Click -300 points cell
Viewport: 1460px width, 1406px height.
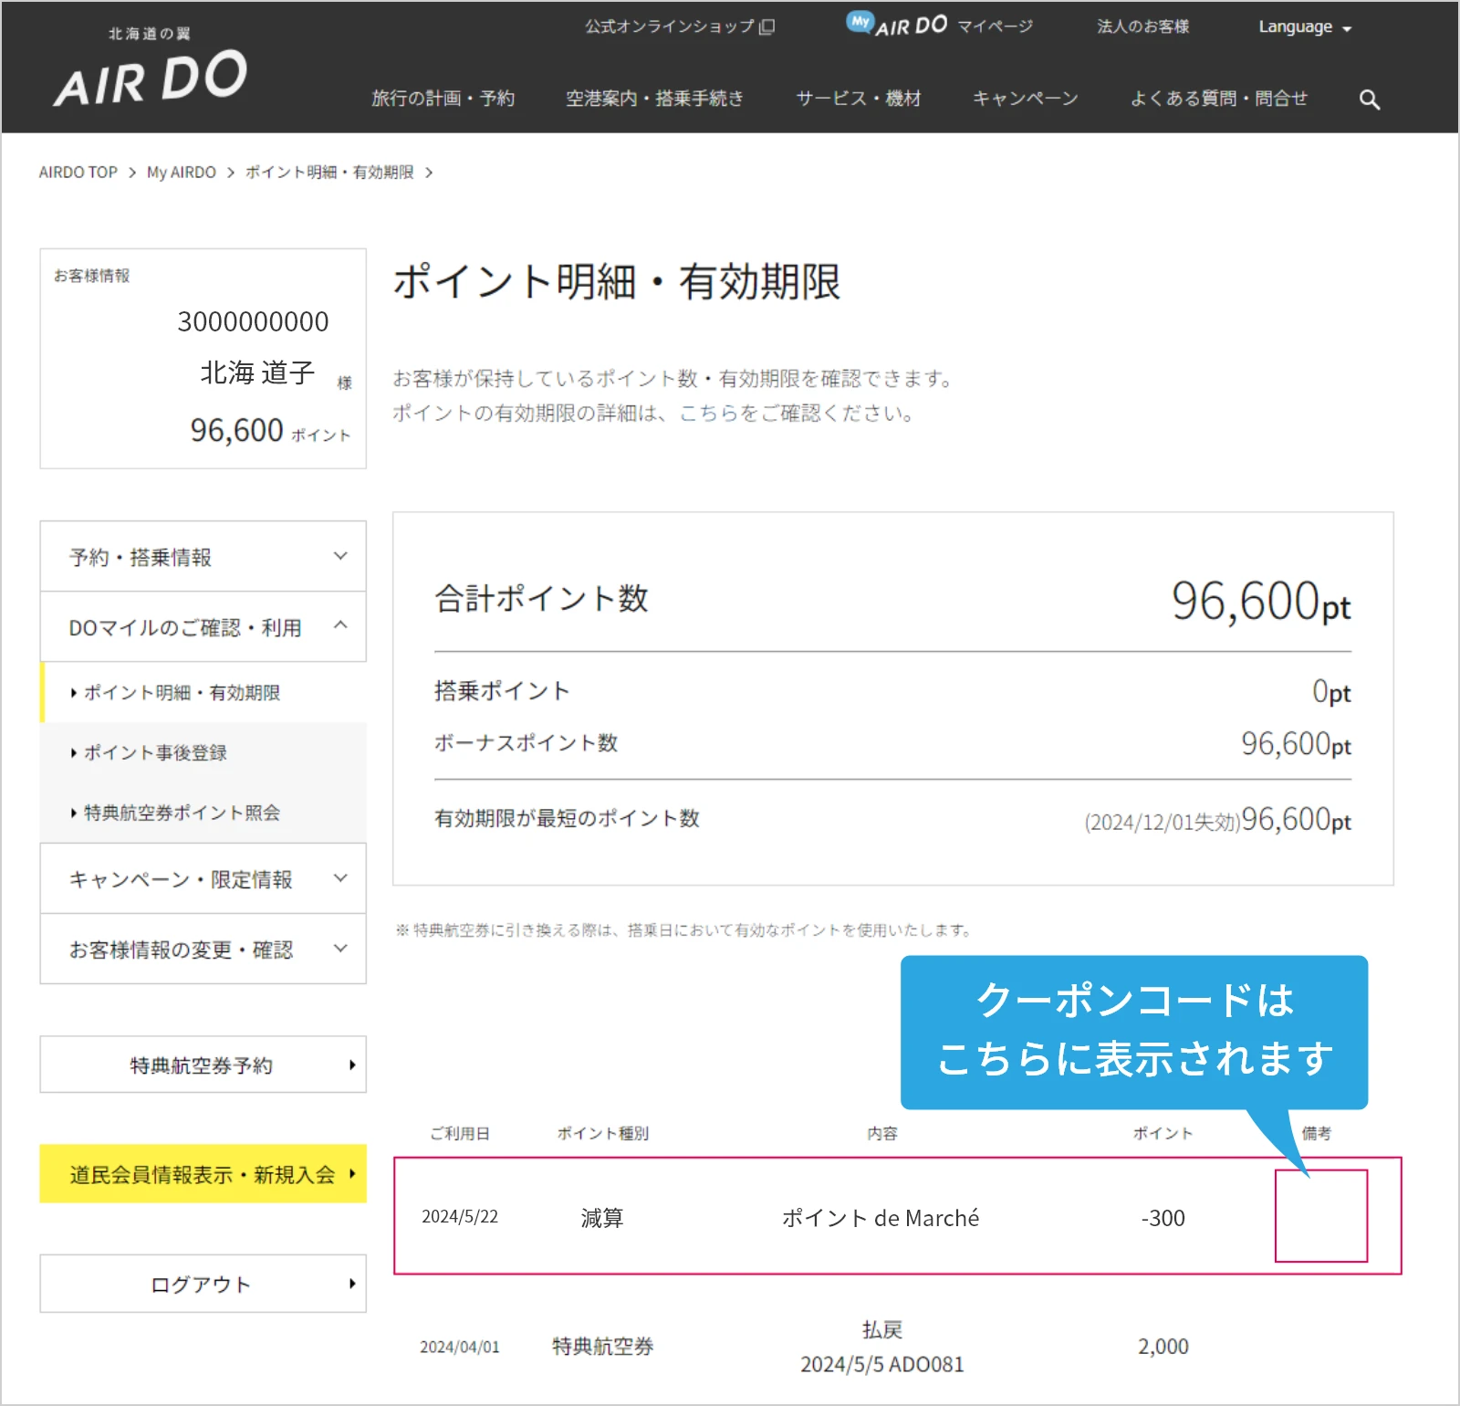(1163, 1218)
